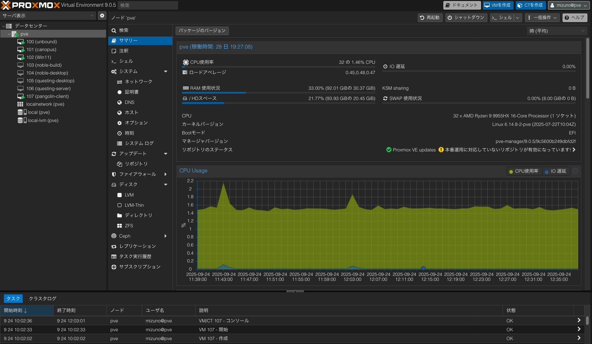
Task: Toggle CPU使用率 series in chart legend
Action: pos(524,171)
